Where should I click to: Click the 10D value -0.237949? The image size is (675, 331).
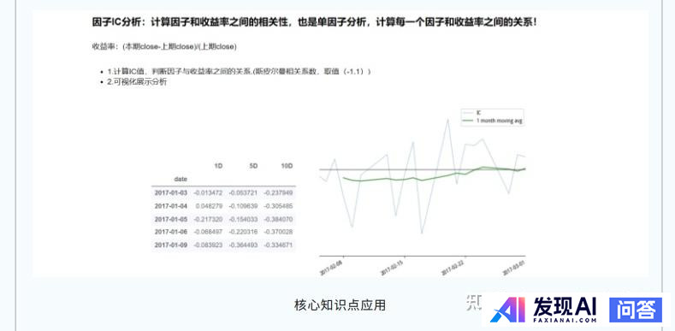point(278,192)
